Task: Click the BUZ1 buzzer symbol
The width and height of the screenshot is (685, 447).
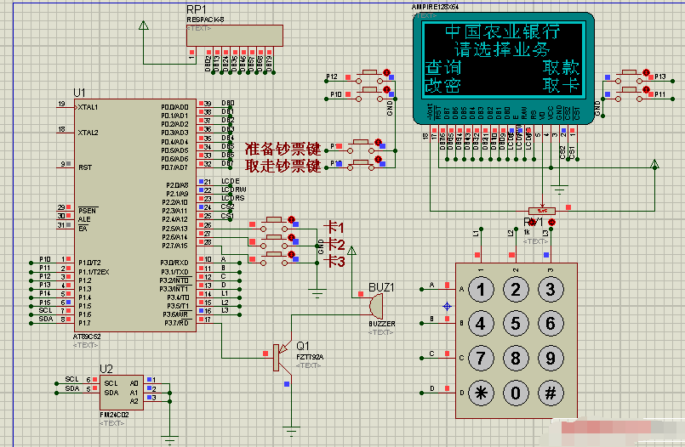Action: pos(376,306)
